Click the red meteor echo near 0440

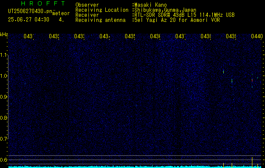[252, 81]
